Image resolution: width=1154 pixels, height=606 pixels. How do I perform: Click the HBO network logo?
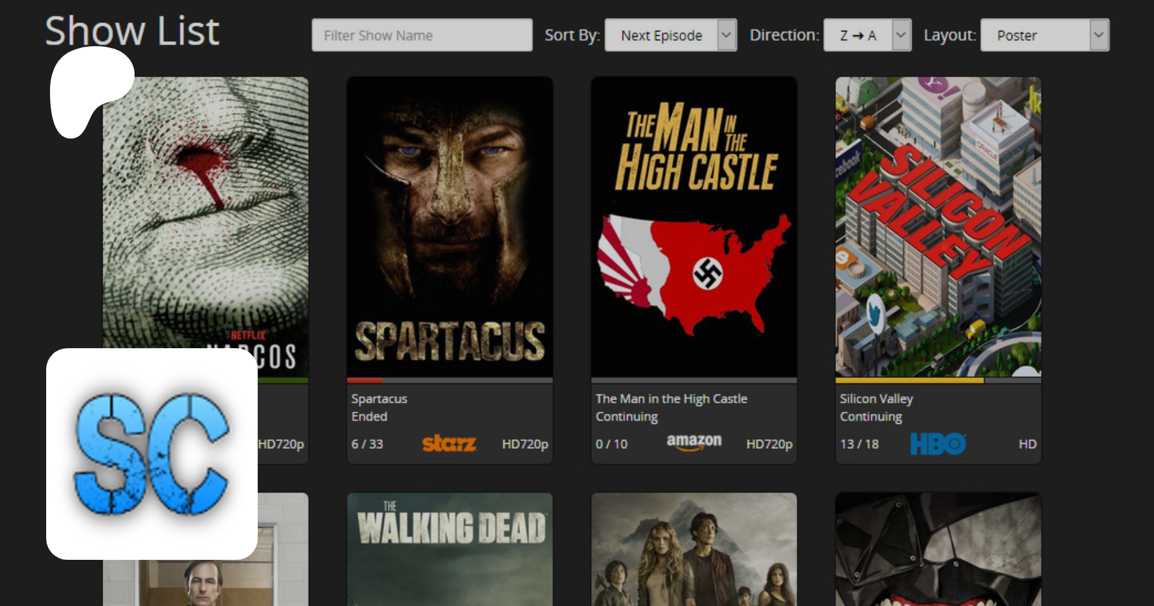tap(937, 444)
